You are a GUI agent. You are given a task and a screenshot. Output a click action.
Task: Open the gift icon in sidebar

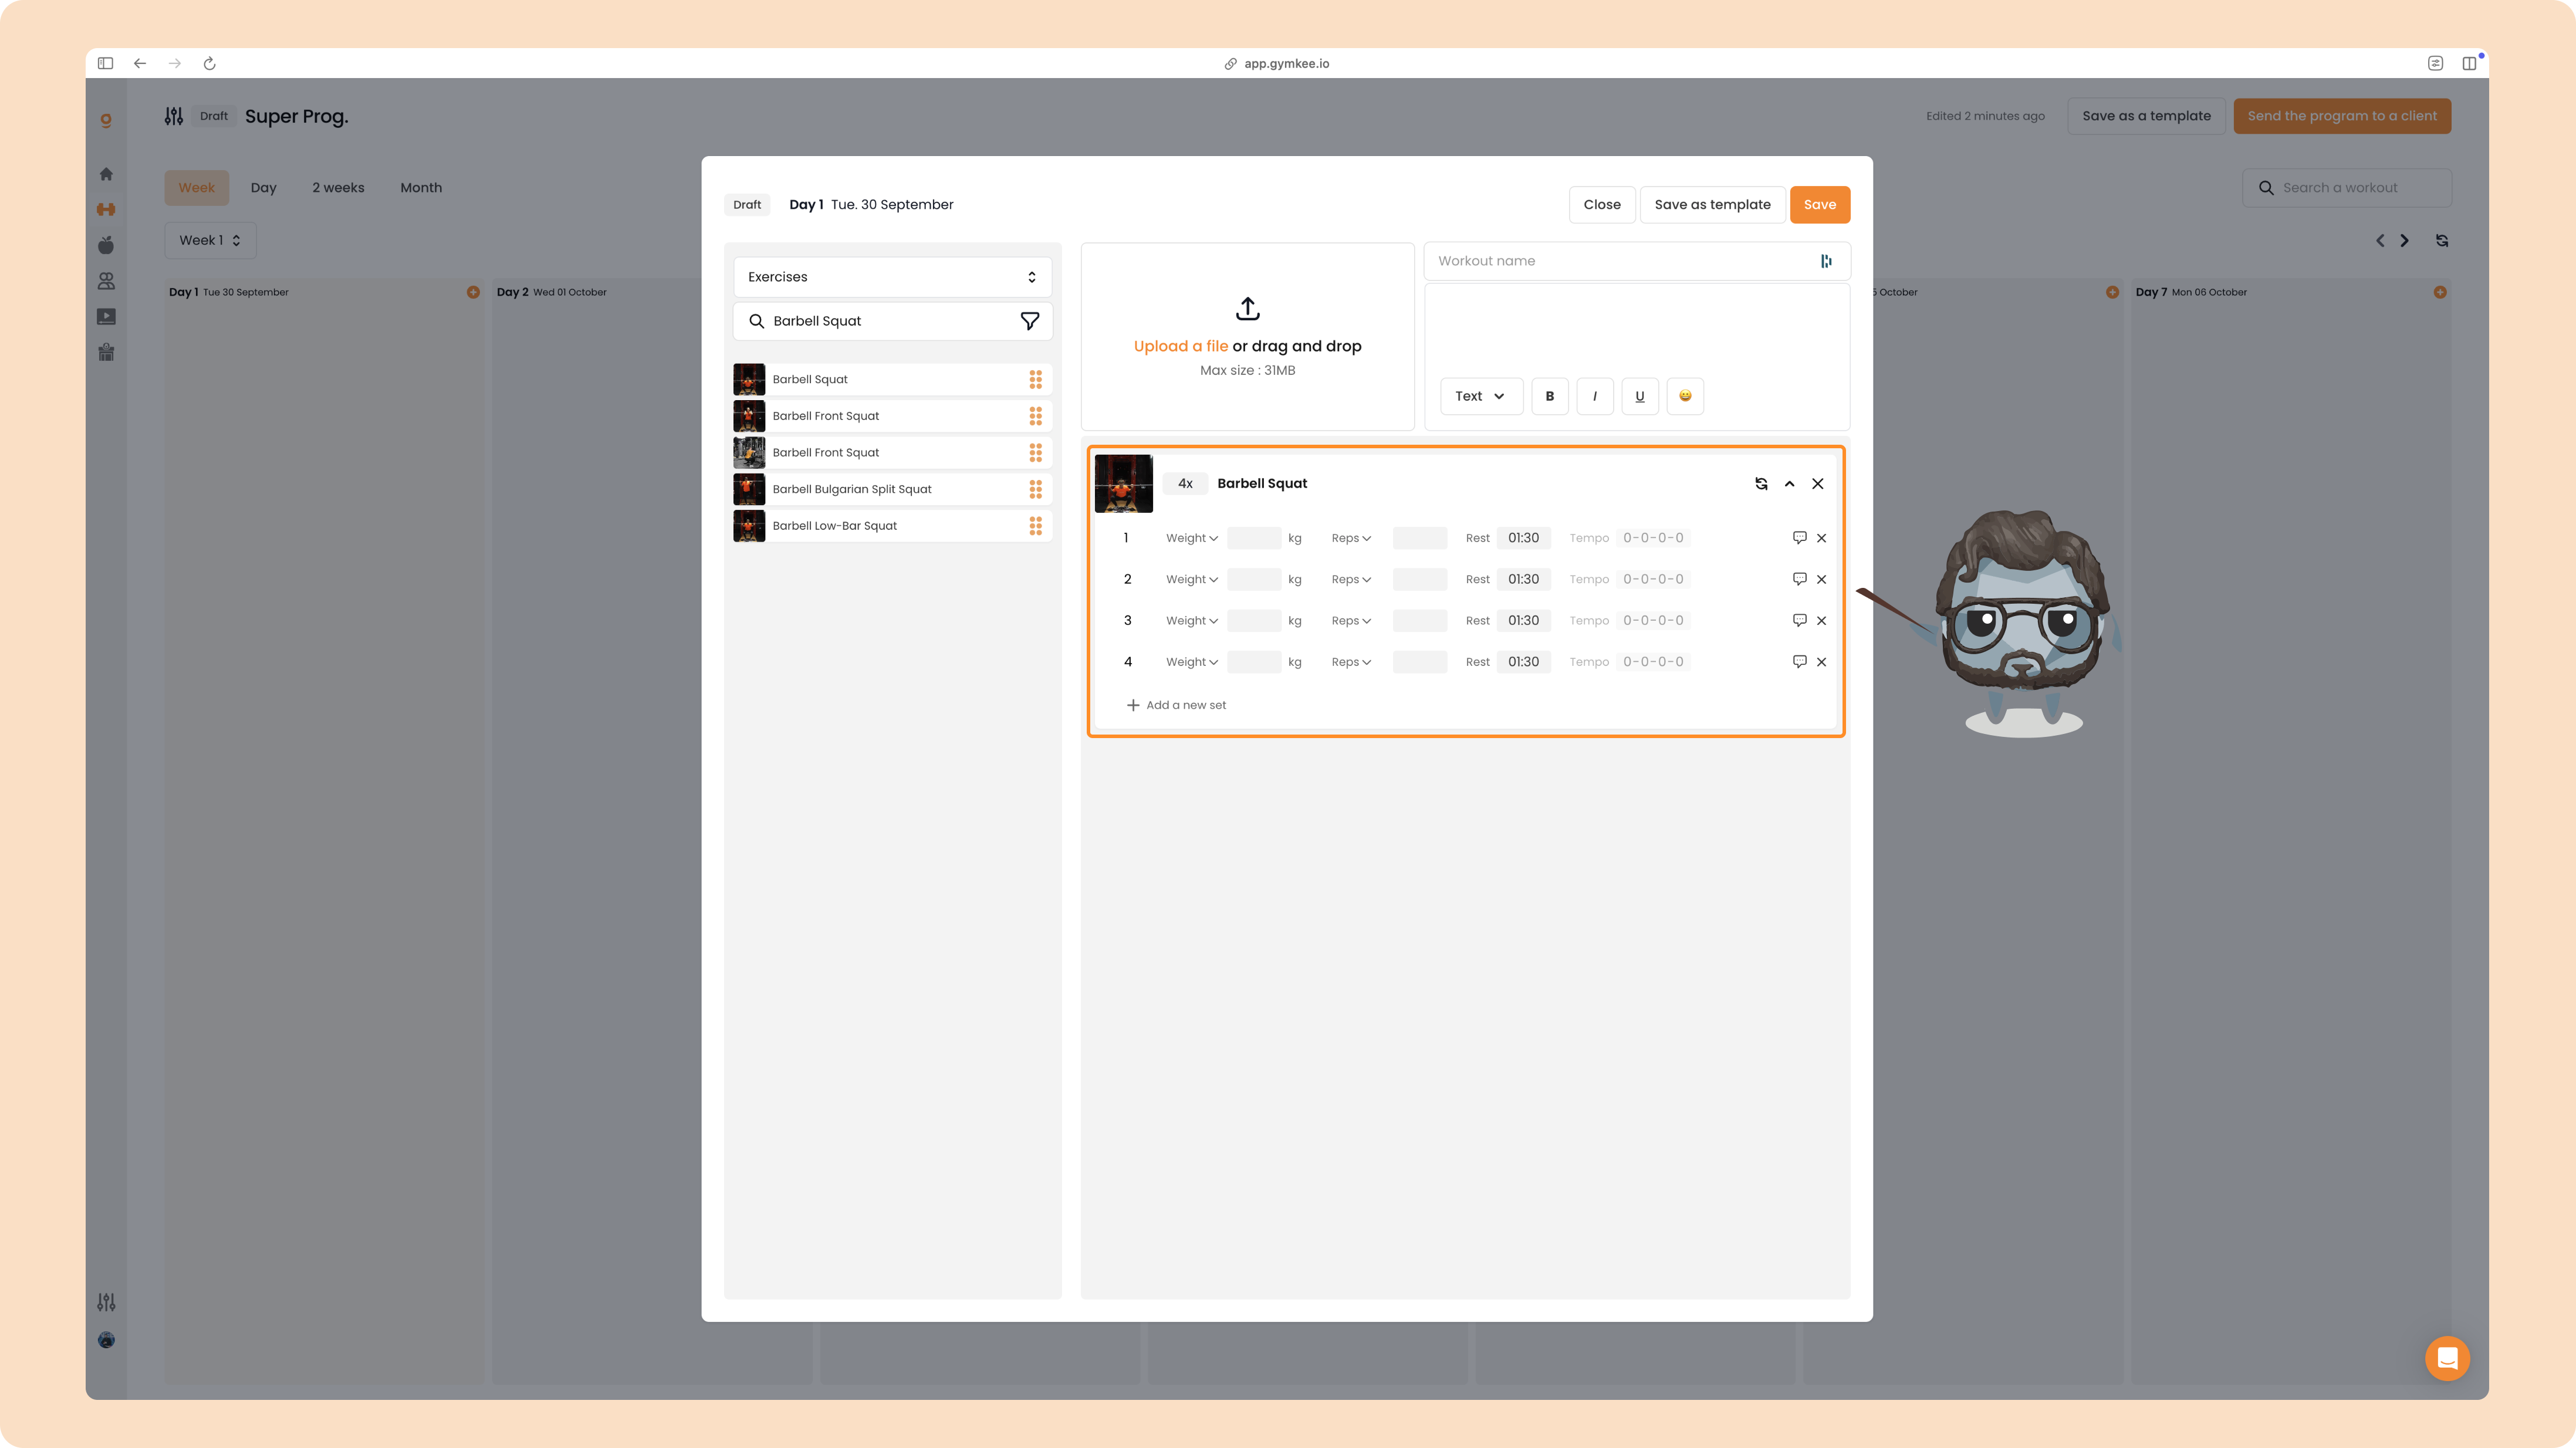[x=106, y=352]
